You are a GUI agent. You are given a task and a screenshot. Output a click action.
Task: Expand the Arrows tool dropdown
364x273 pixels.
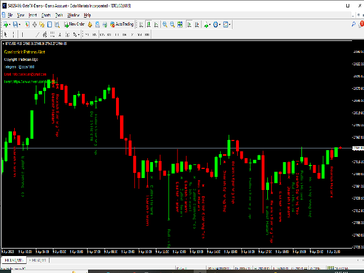(x=78, y=35)
